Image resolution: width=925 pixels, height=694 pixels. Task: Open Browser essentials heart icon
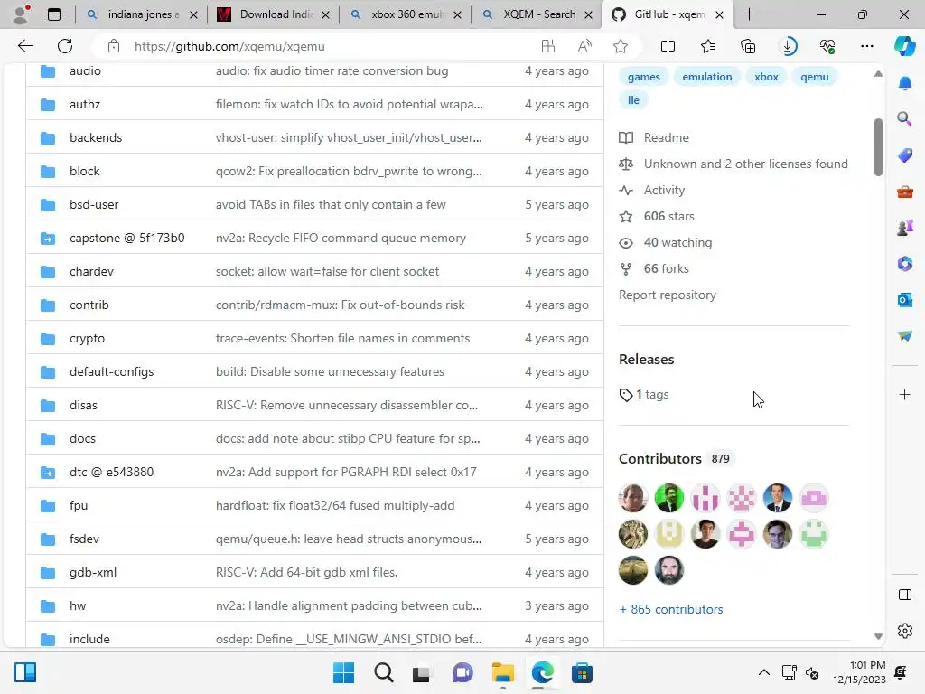tap(827, 46)
